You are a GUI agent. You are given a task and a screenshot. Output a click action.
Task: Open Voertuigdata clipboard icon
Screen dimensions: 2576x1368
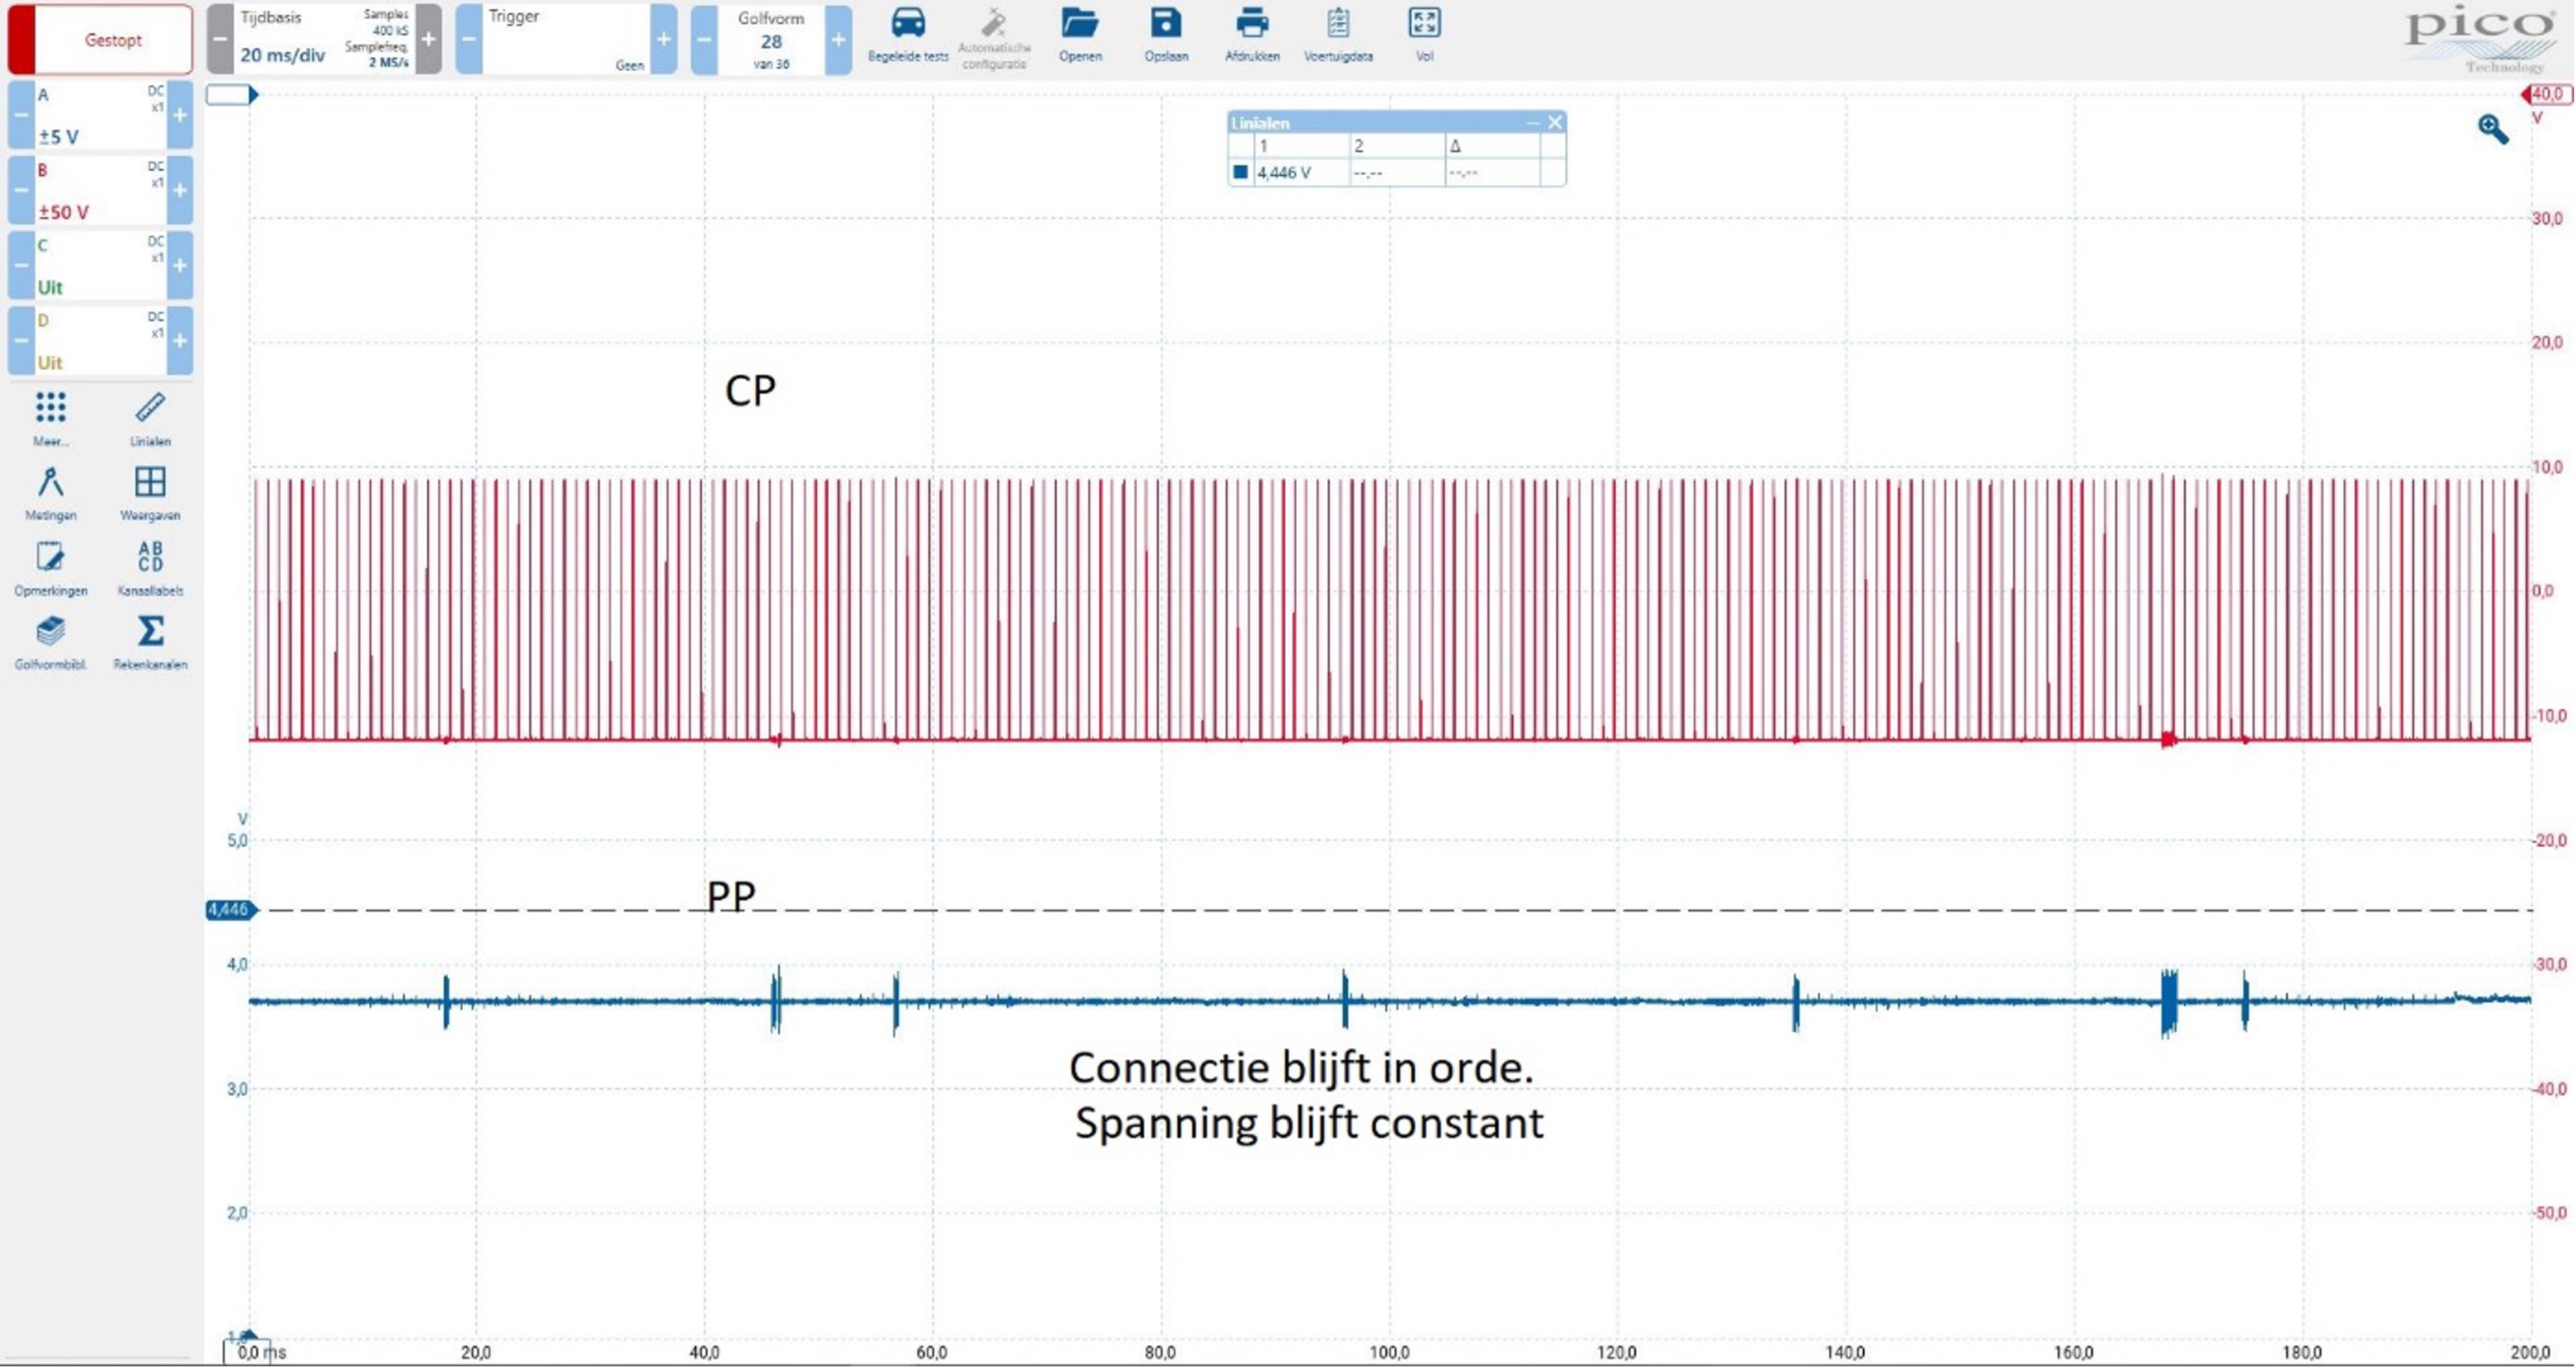click(1338, 35)
